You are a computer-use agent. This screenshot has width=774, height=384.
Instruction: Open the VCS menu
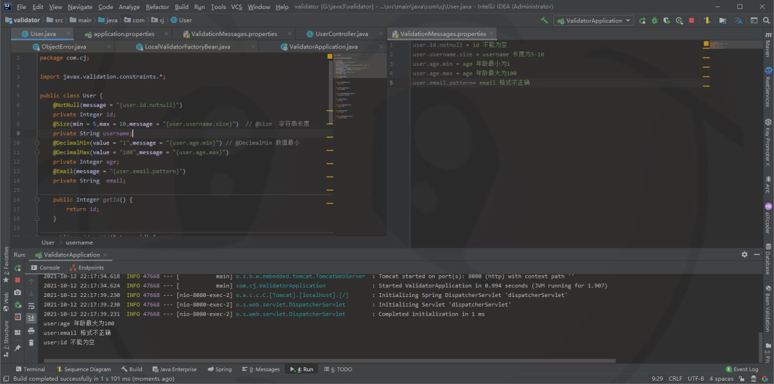pos(237,6)
